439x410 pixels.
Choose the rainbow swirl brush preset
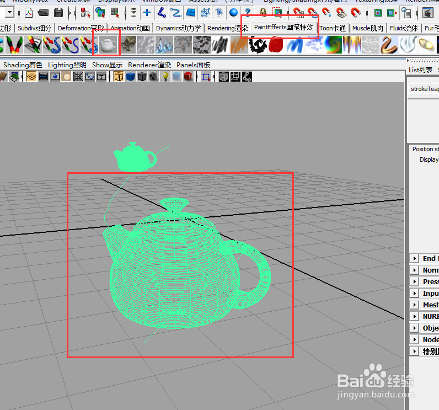coord(333,44)
